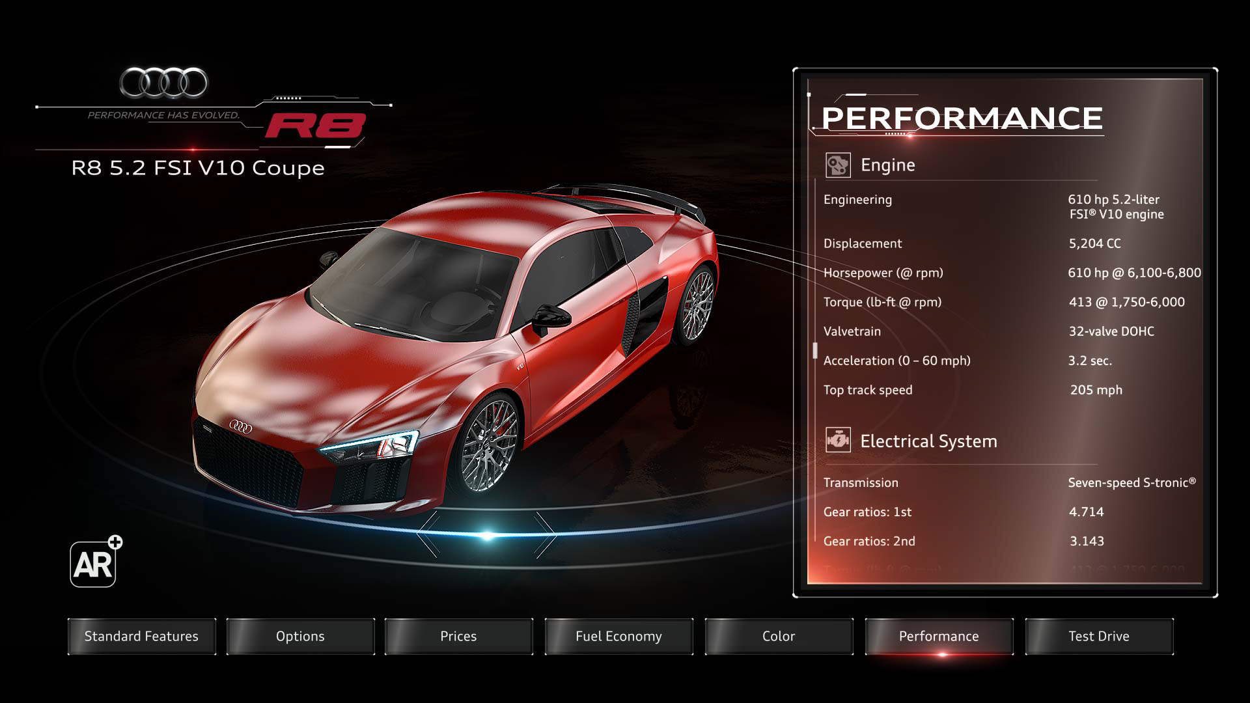
Task: Click the red R8 model logo
Action: click(x=315, y=126)
